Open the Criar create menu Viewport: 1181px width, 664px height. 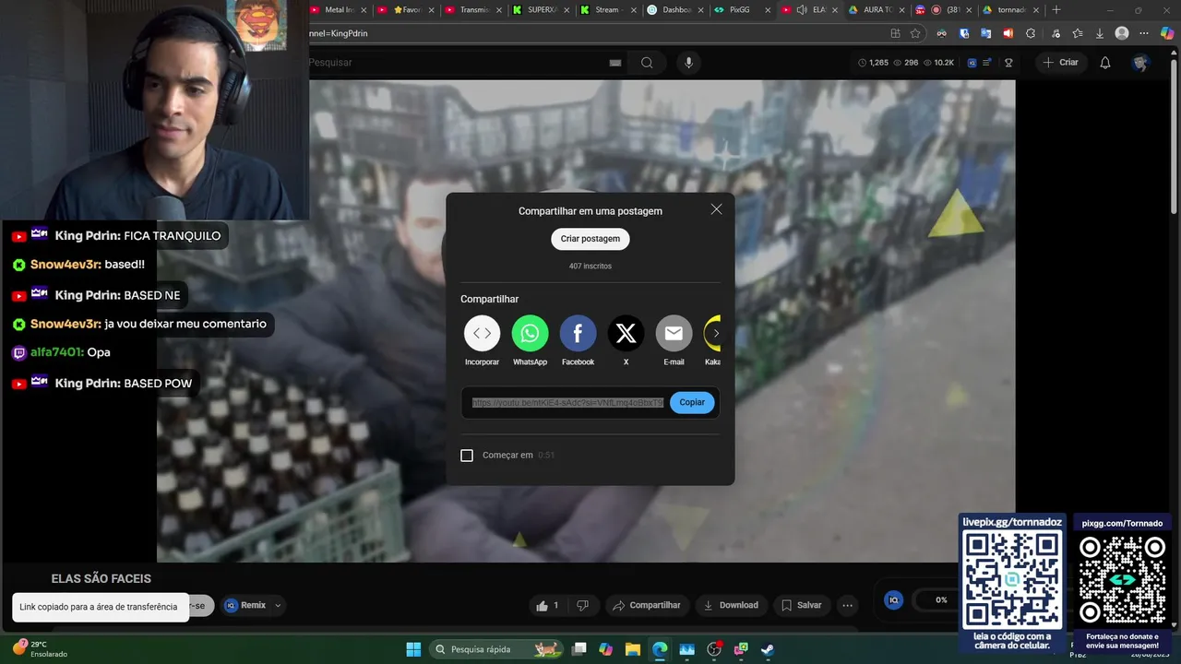(1060, 63)
